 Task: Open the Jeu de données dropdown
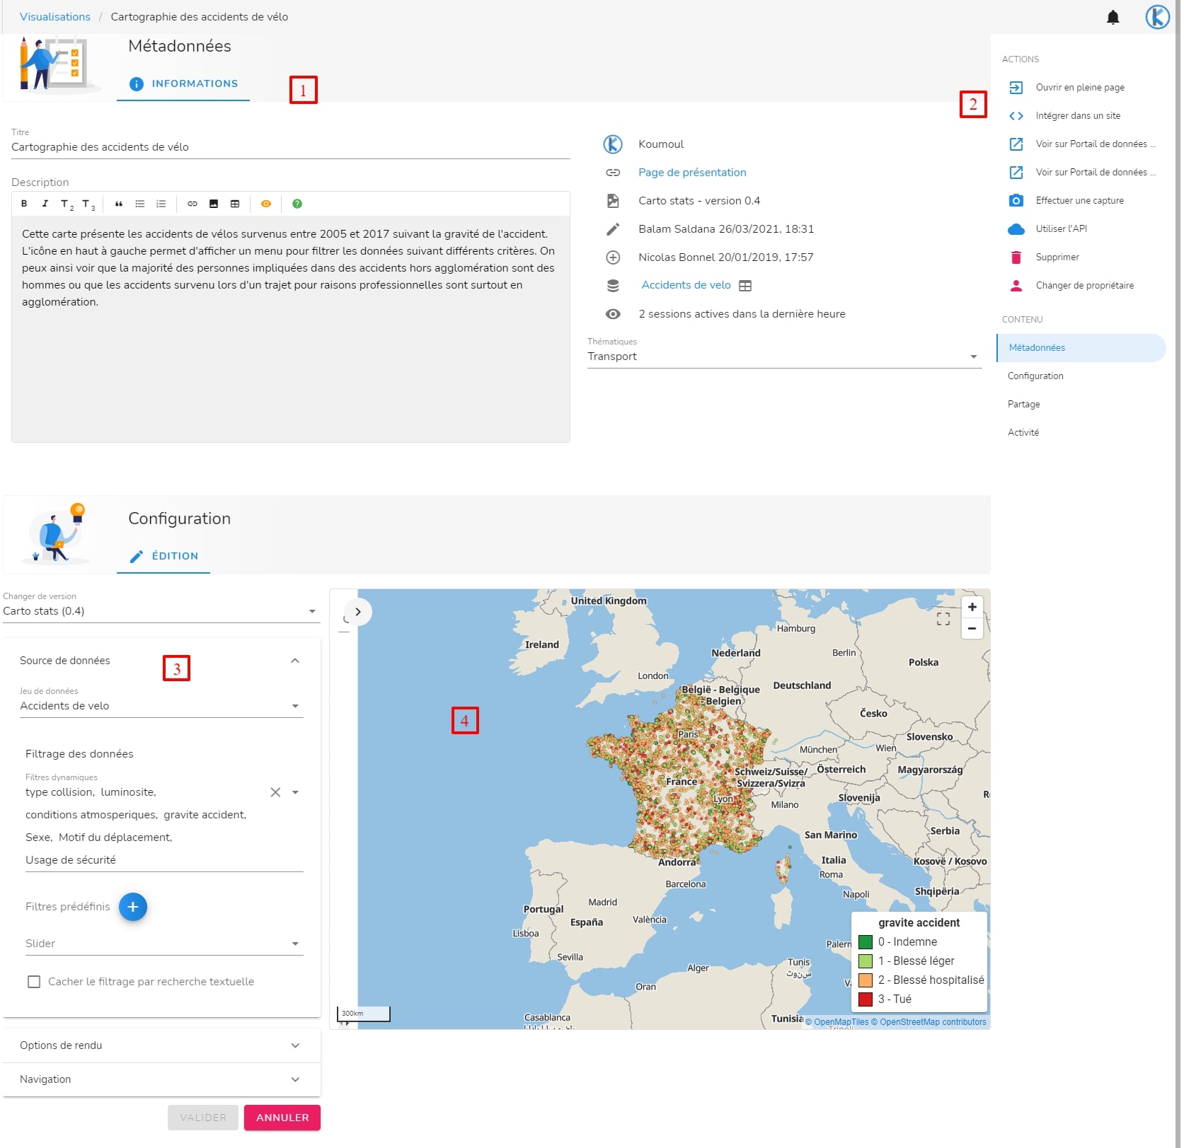coord(161,706)
